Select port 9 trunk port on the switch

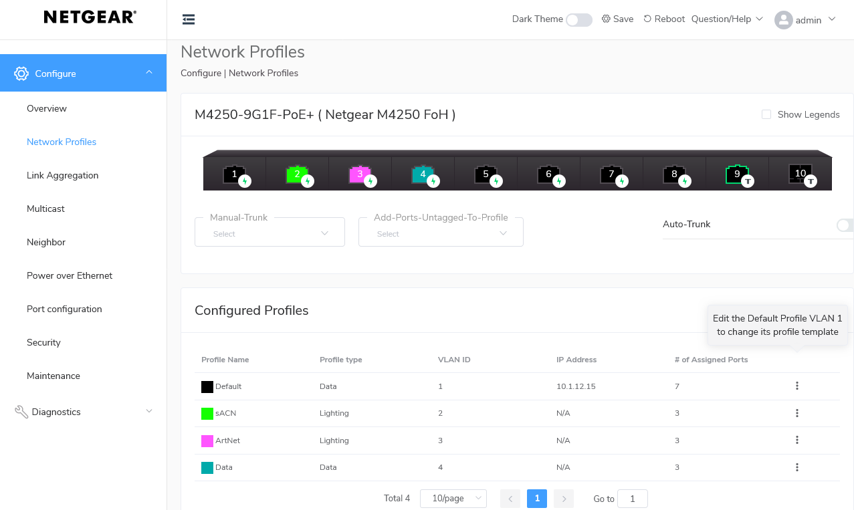tap(737, 174)
